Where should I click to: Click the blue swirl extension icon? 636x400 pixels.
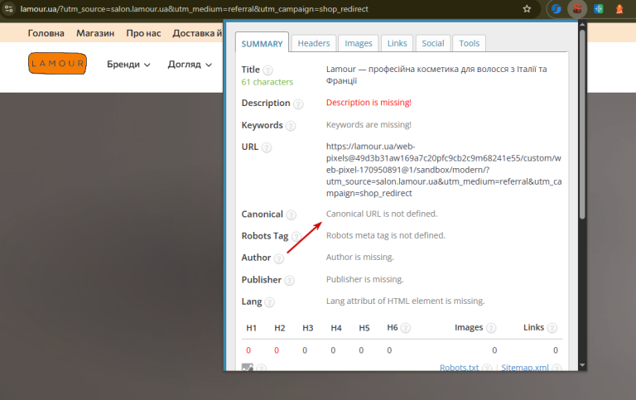point(556,9)
